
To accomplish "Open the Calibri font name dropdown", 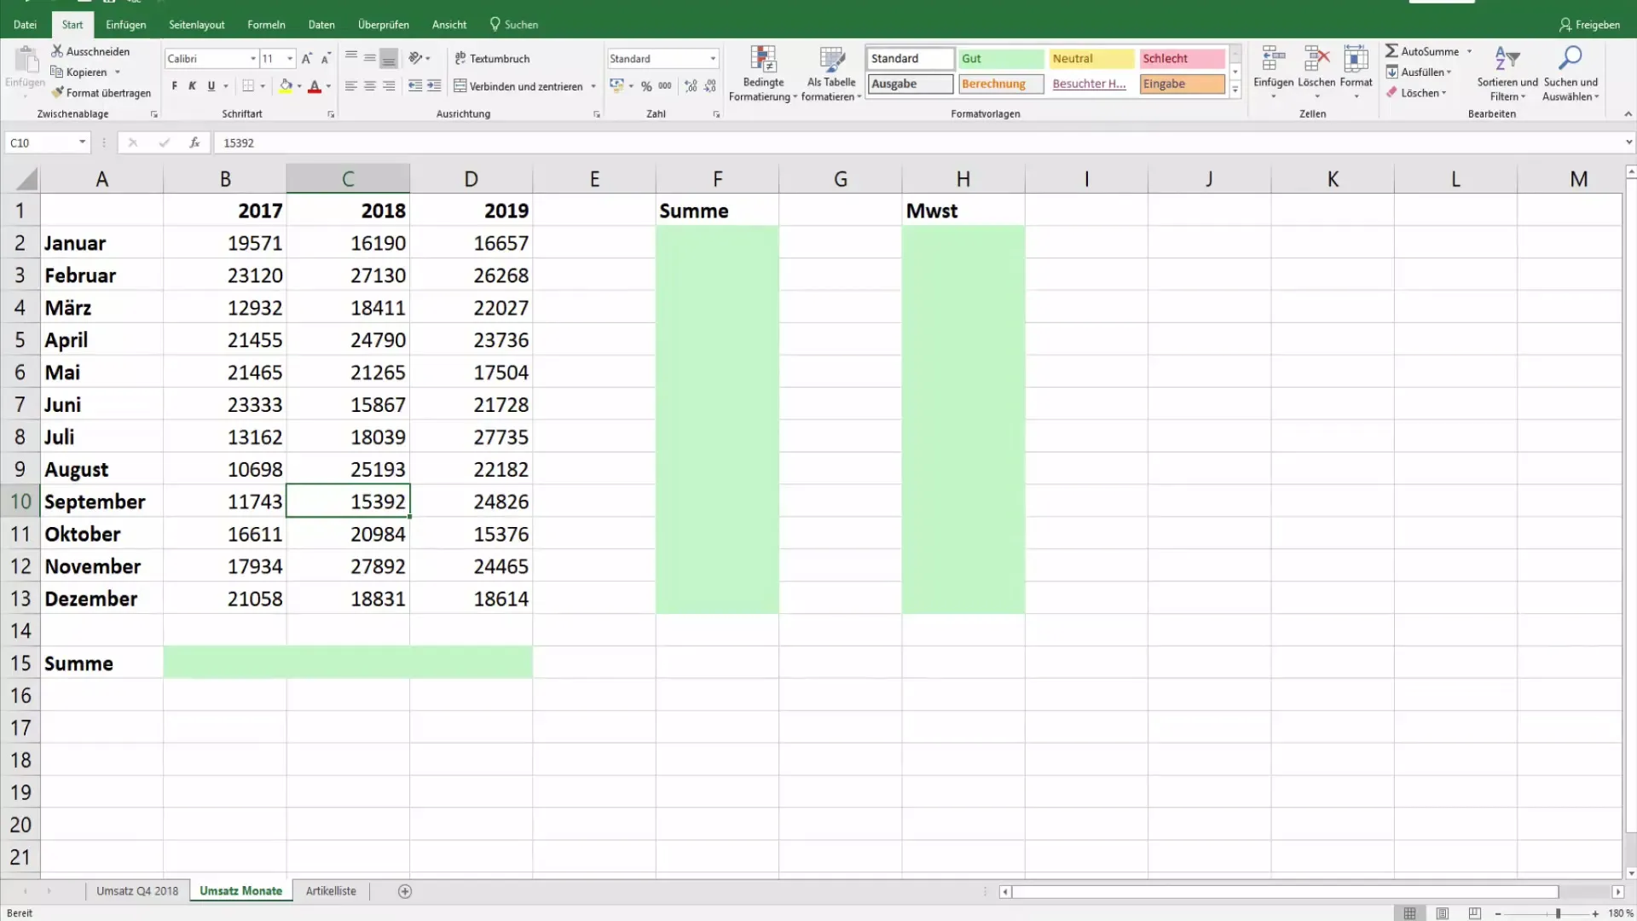I will click(253, 58).
